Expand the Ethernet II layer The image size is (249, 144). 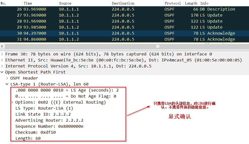point(2,60)
